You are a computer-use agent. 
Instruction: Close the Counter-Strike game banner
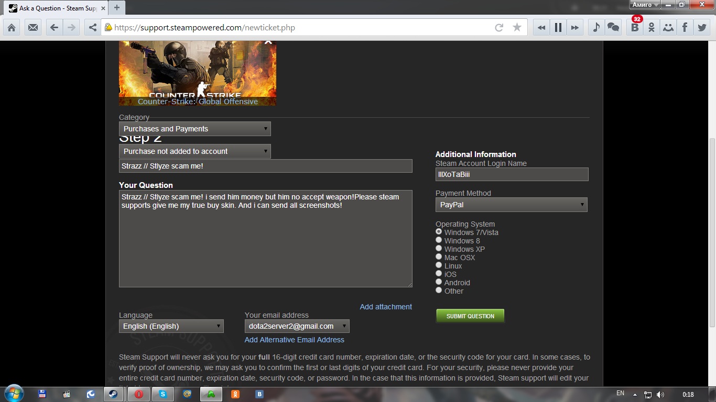pyautogui.click(x=268, y=42)
